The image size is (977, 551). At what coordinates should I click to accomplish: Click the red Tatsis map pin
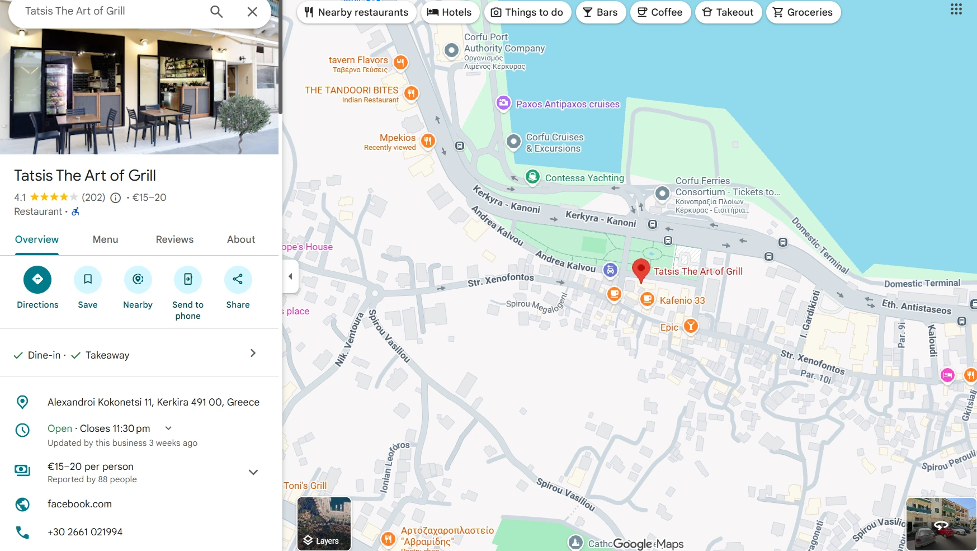coord(641,270)
